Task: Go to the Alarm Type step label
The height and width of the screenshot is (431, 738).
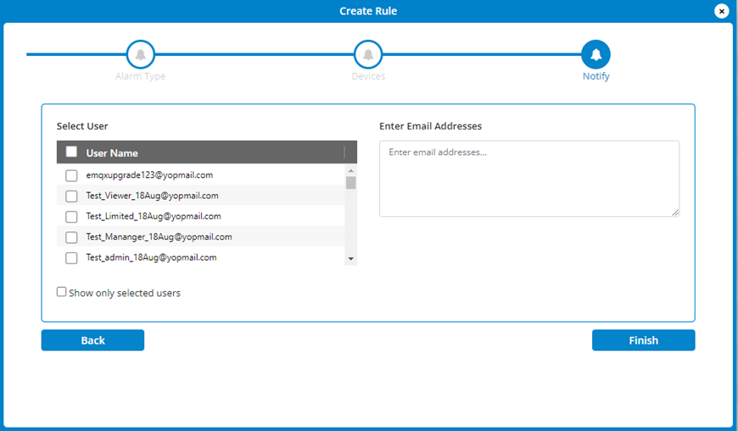Action: pos(140,76)
